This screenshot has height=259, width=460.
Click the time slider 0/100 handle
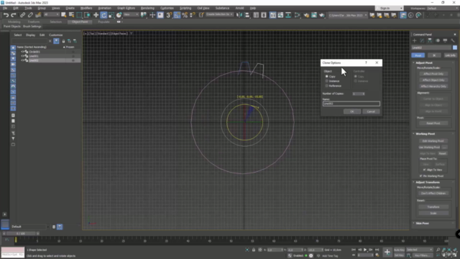[21, 233]
